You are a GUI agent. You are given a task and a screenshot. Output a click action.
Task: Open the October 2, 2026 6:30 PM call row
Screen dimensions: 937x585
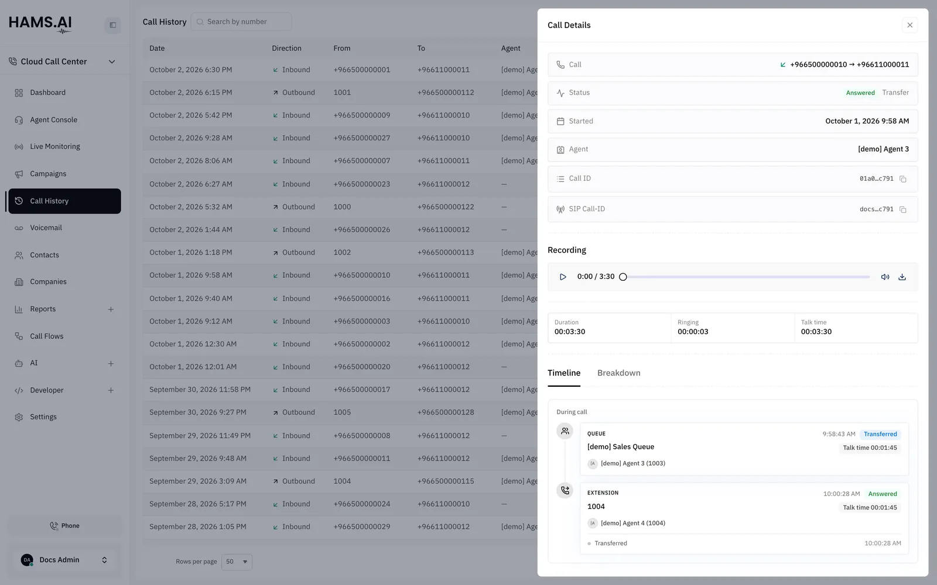(340, 70)
